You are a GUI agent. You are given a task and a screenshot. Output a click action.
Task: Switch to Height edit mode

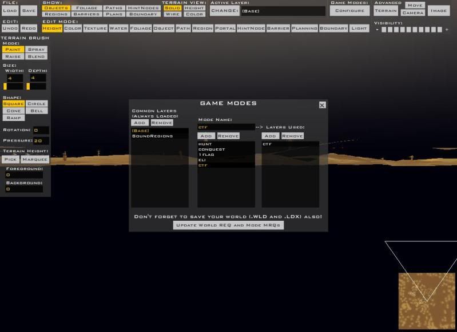tap(52, 28)
